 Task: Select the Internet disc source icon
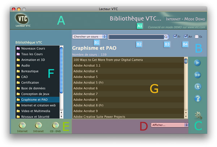(22, 125)
